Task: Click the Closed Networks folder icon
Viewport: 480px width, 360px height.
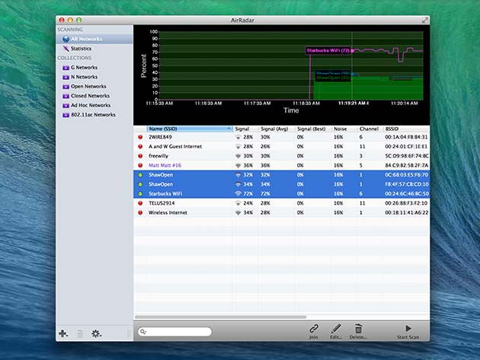Action: coord(66,96)
